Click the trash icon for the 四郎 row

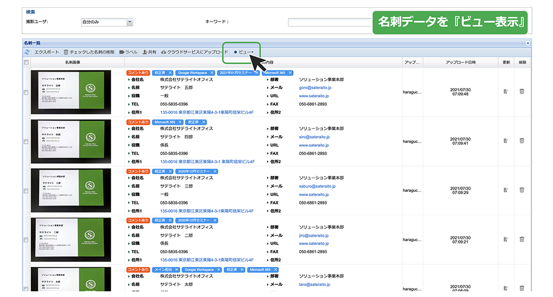522,140
